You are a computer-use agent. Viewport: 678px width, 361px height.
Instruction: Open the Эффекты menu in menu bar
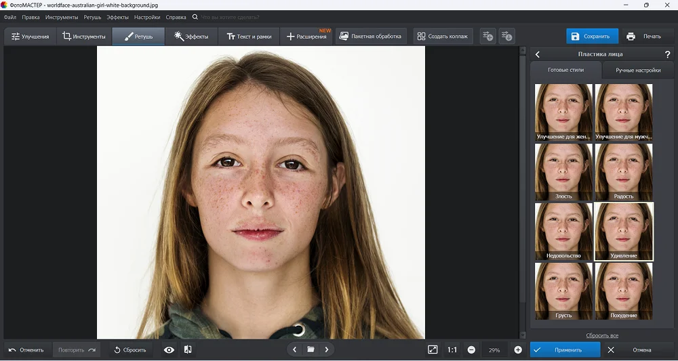click(117, 18)
